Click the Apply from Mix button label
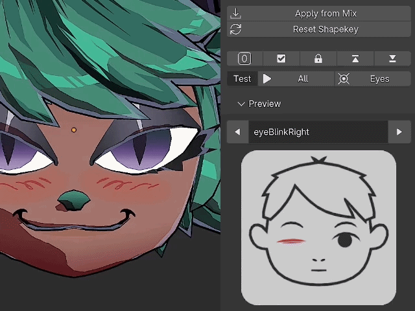The width and height of the screenshot is (415, 311). 326,14
